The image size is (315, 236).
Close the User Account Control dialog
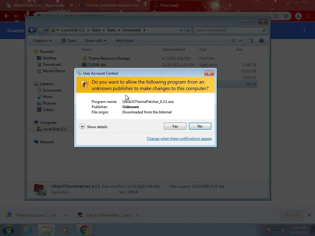click(x=209, y=73)
